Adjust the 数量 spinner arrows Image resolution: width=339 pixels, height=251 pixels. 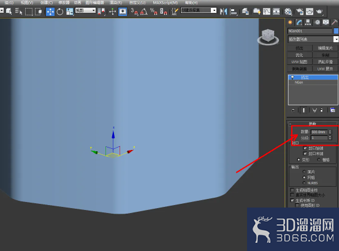330,132
